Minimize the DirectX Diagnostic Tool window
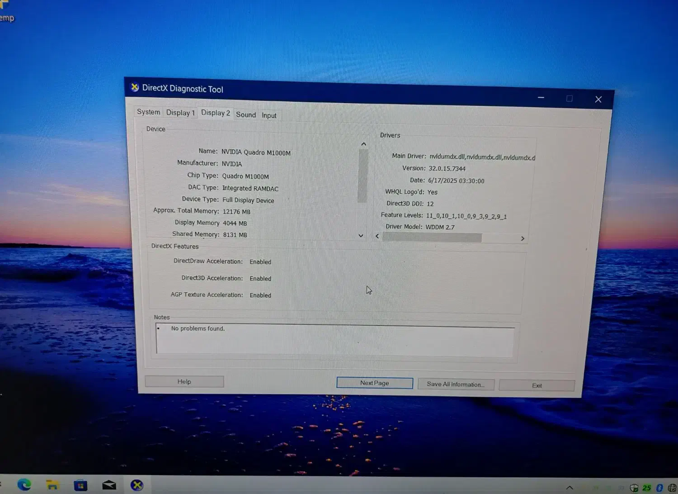Screen dimensions: 678x494 541,98
